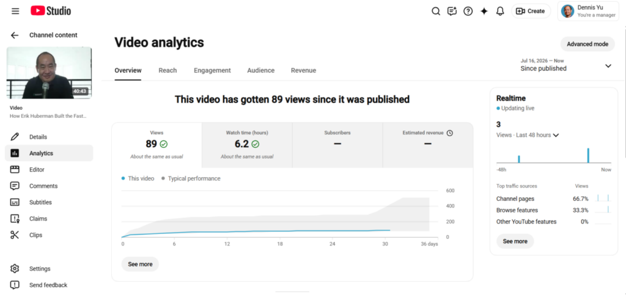
Task: Select Editor in the sidebar
Action: [49, 169]
